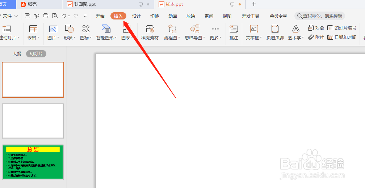The height and width of the screenshot is (188, 365).
Task: Open the 放映 slideshow tab
Action: [x=190, y=16]
